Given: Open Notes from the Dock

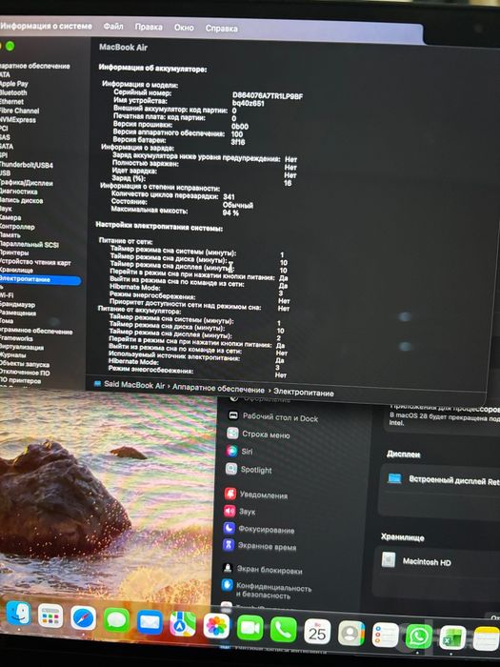Looking at the screenshot, I should pyautogui.click(x=487, y=639).
